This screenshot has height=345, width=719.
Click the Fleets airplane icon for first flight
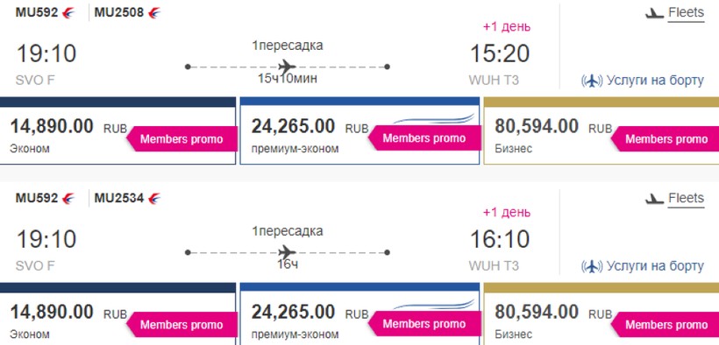click(x=654, y=14)
